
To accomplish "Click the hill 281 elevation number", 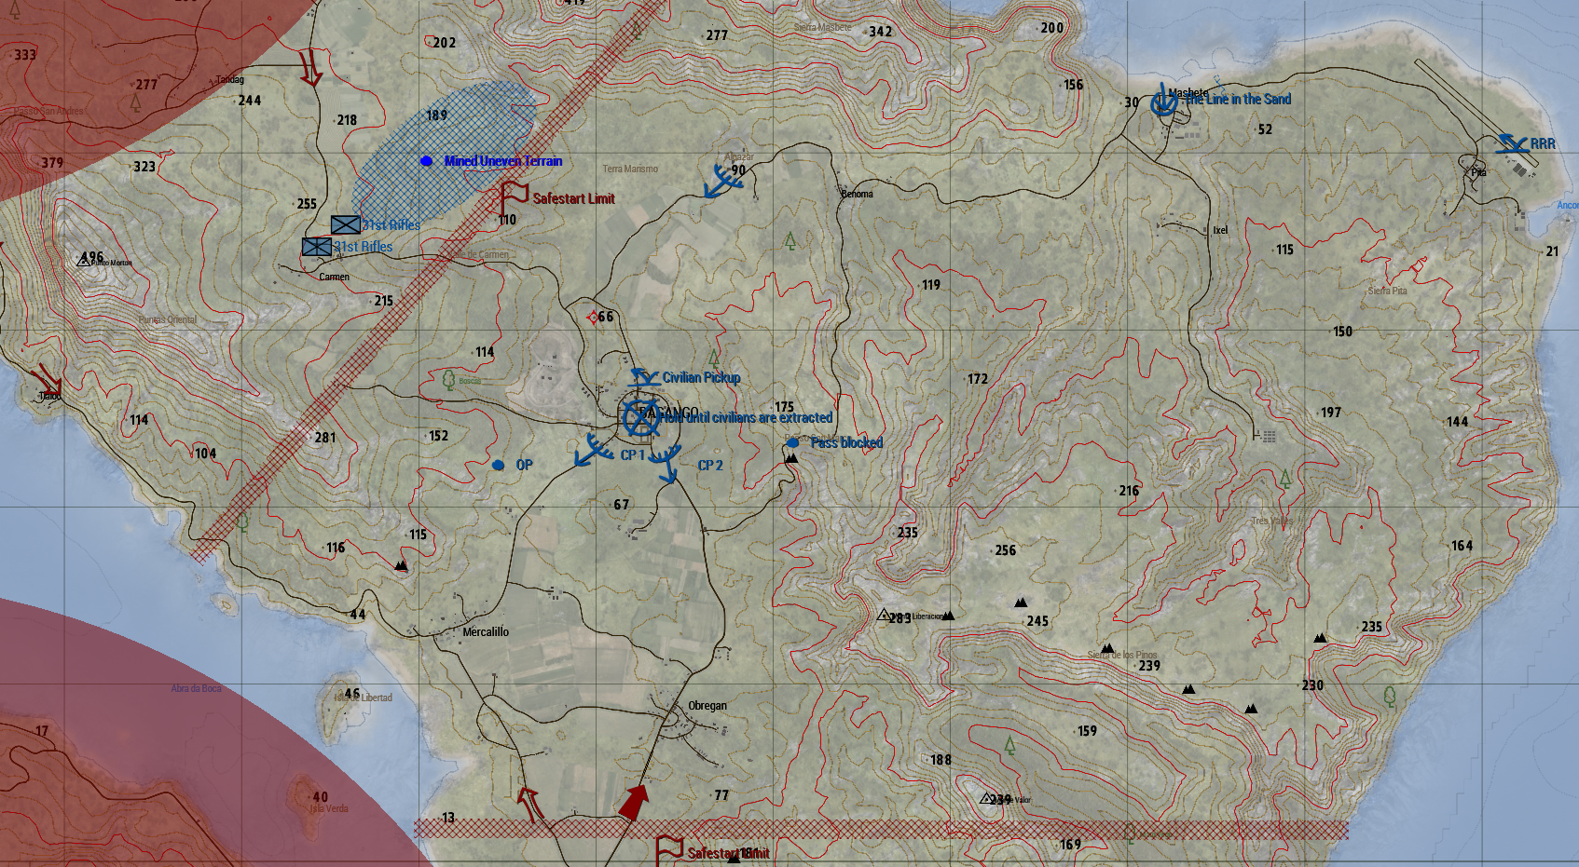I will pyautogui.click(x=325, y=438).
